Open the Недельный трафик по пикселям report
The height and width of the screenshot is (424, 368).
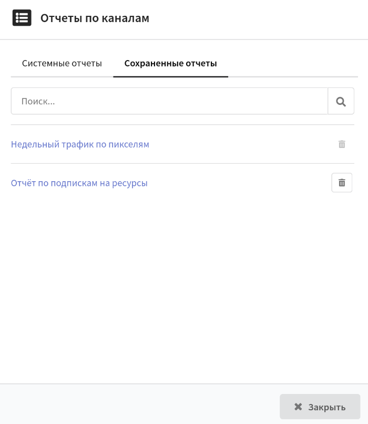coord(80,144)
